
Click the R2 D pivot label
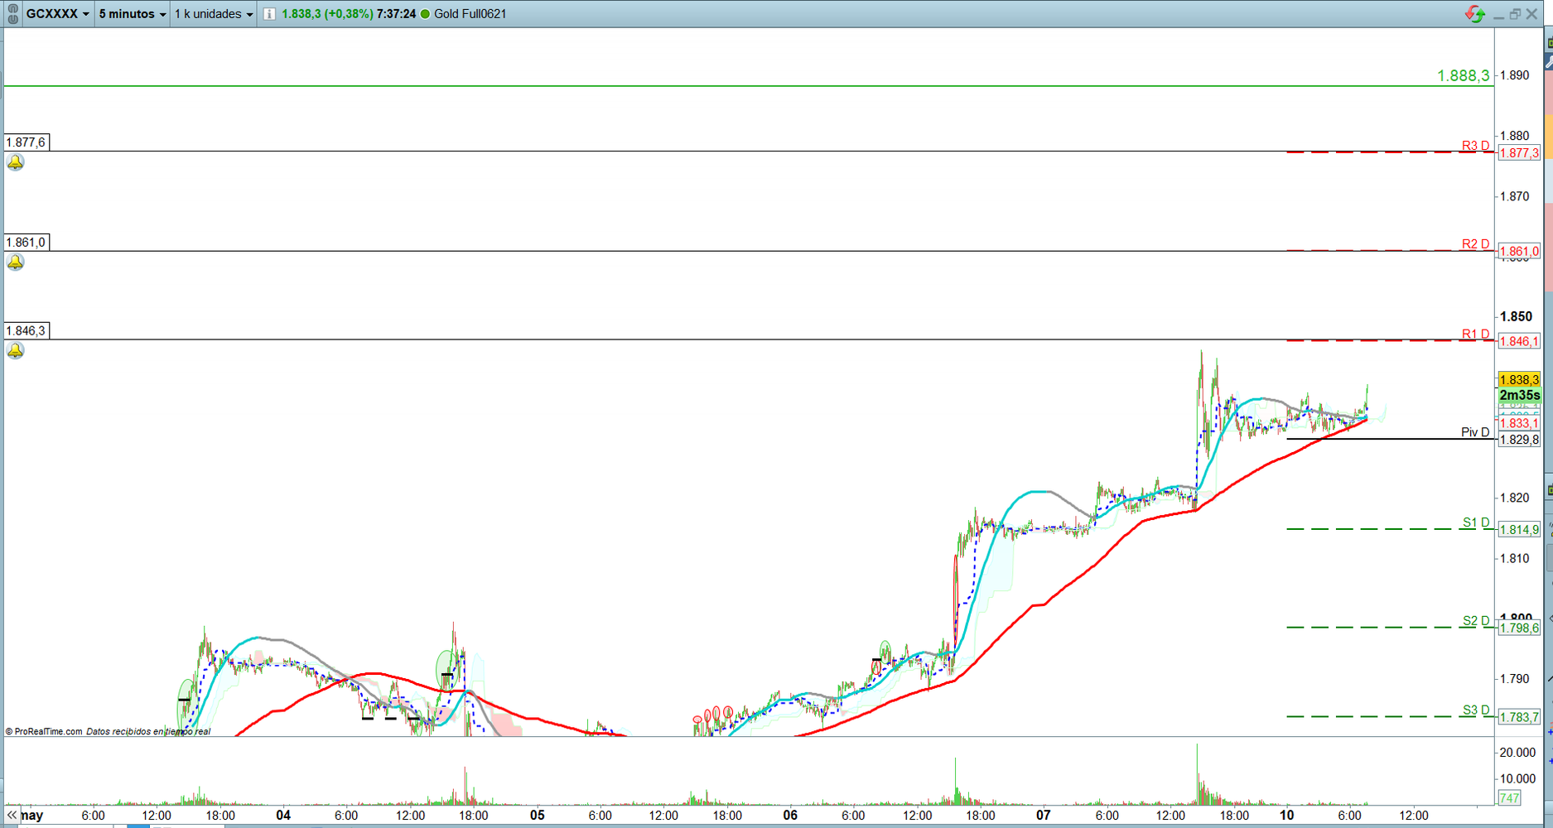coord(1475,244)
